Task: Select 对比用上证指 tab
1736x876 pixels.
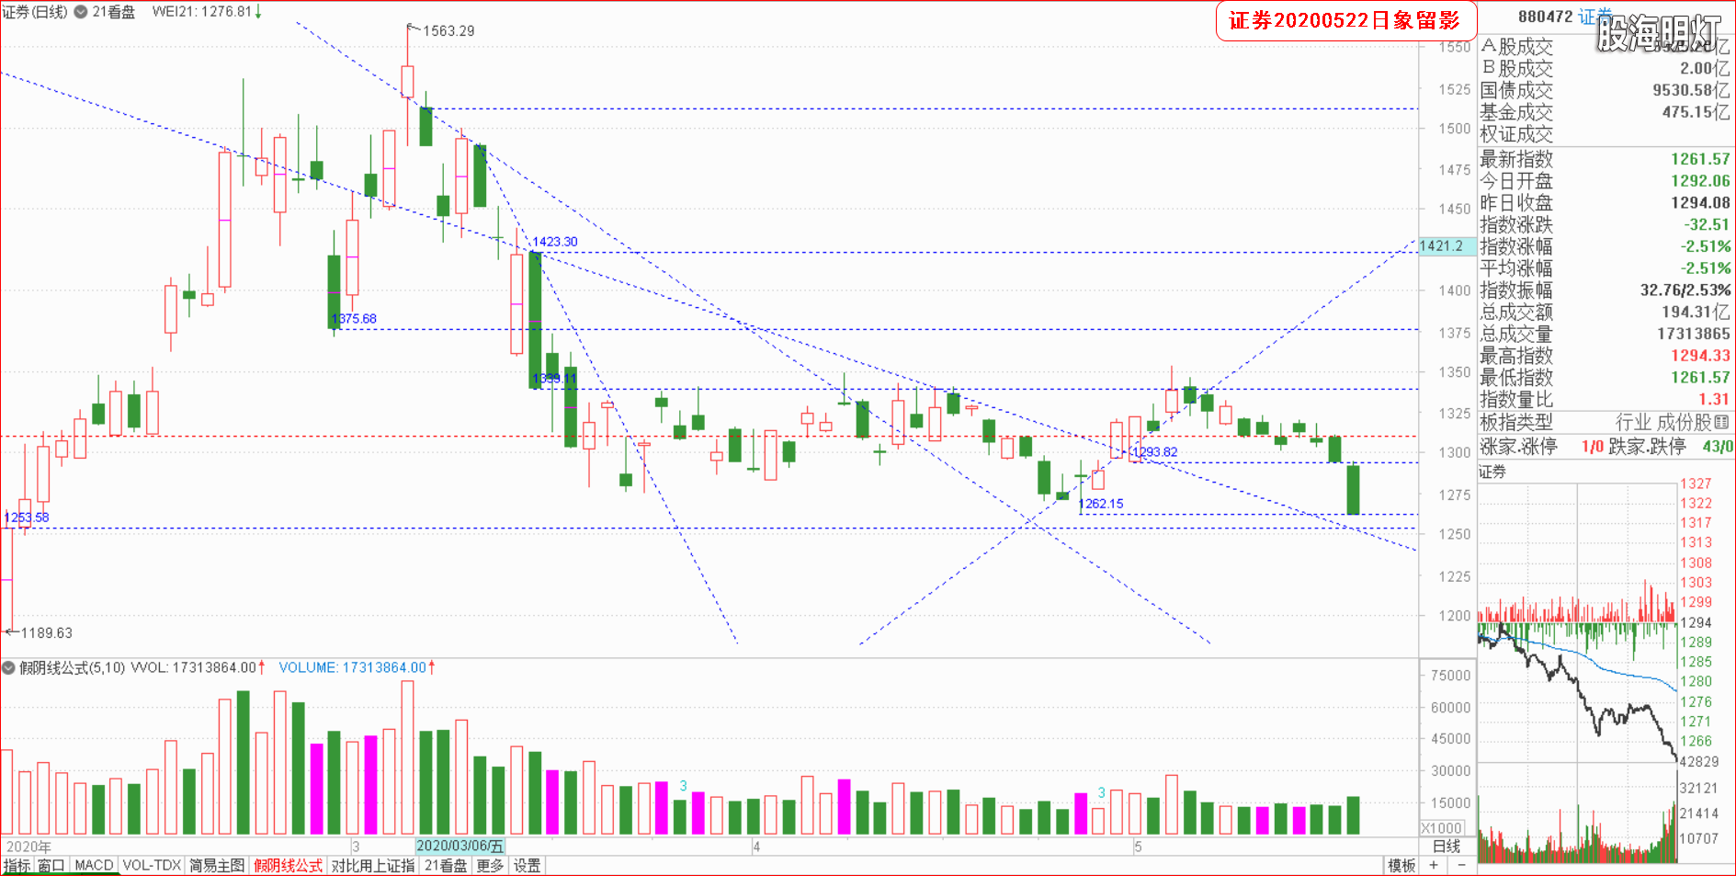Action: (373, 866)
